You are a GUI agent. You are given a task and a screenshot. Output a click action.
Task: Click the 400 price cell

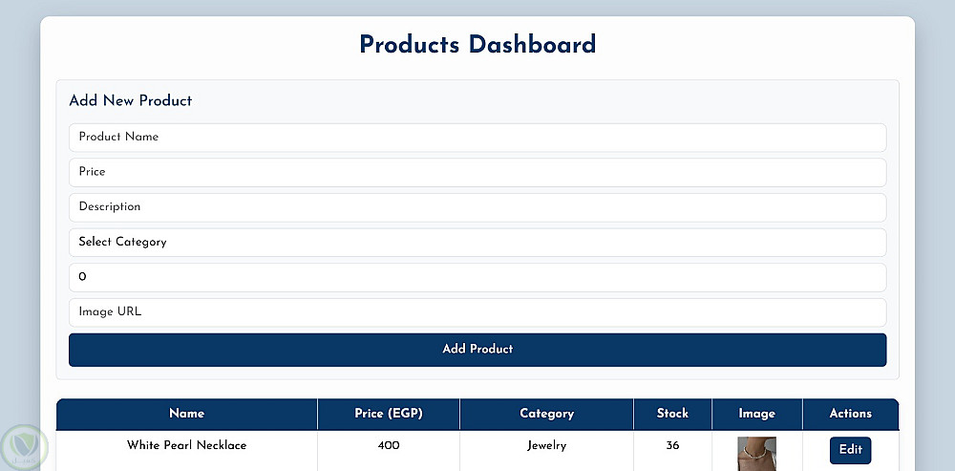[x=388, y=446]
